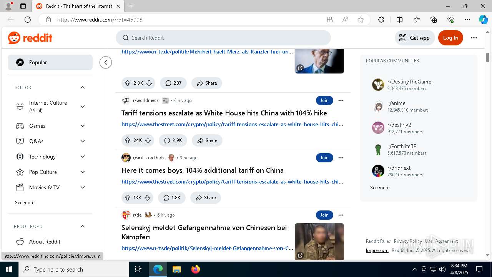Click the page vertical scrollbar thumb
492x277 pixels.
[487, 57]
